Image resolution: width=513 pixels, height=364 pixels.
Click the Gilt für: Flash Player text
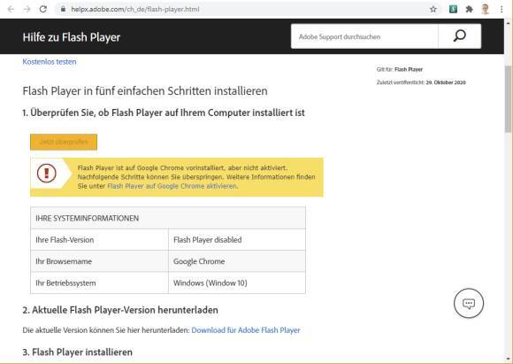pyautogui.click(x=399, y=69)
